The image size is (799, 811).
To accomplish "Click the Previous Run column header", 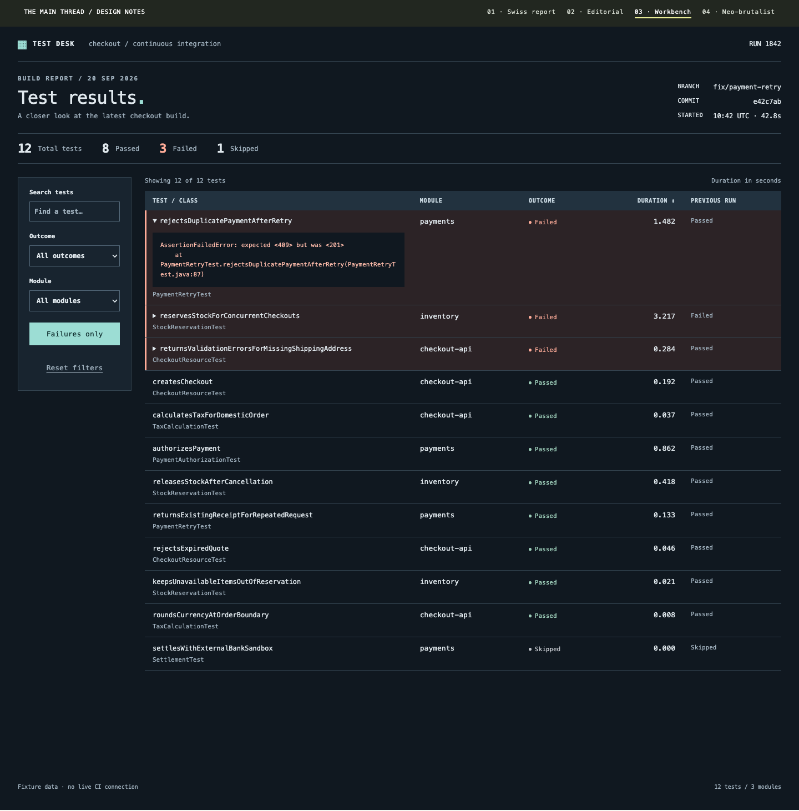I will tap(713, 201).
